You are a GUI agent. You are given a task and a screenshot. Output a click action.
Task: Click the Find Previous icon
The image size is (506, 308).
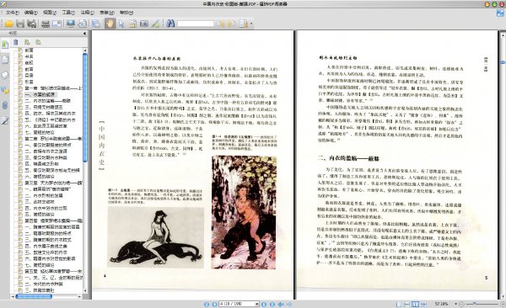point(220,24)
